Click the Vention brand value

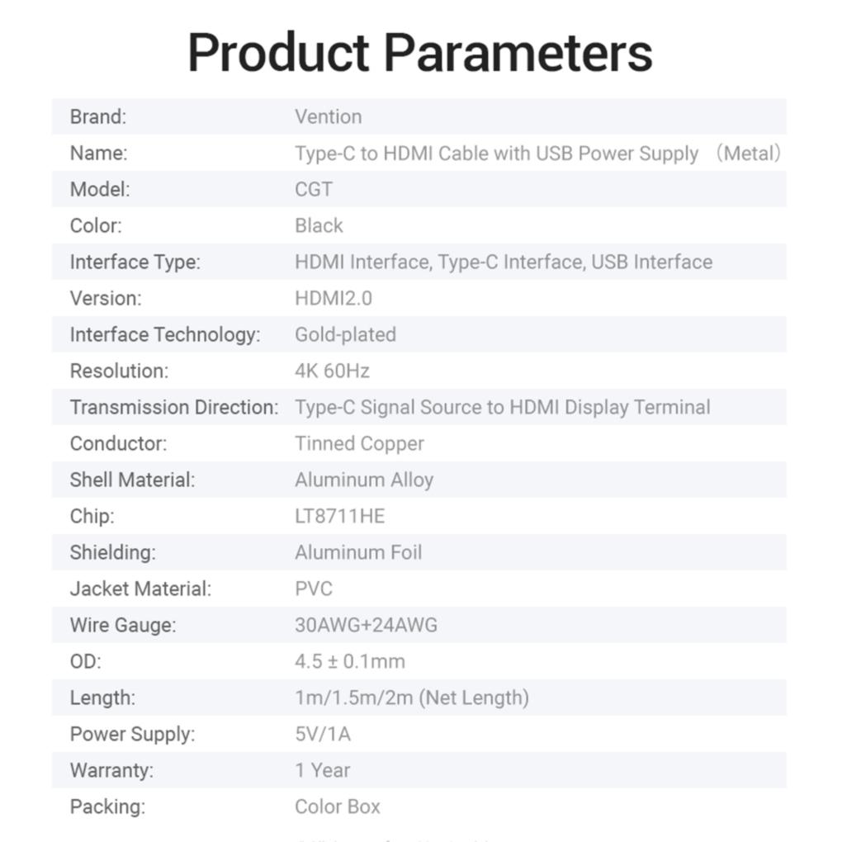click(x=328, y=116)
